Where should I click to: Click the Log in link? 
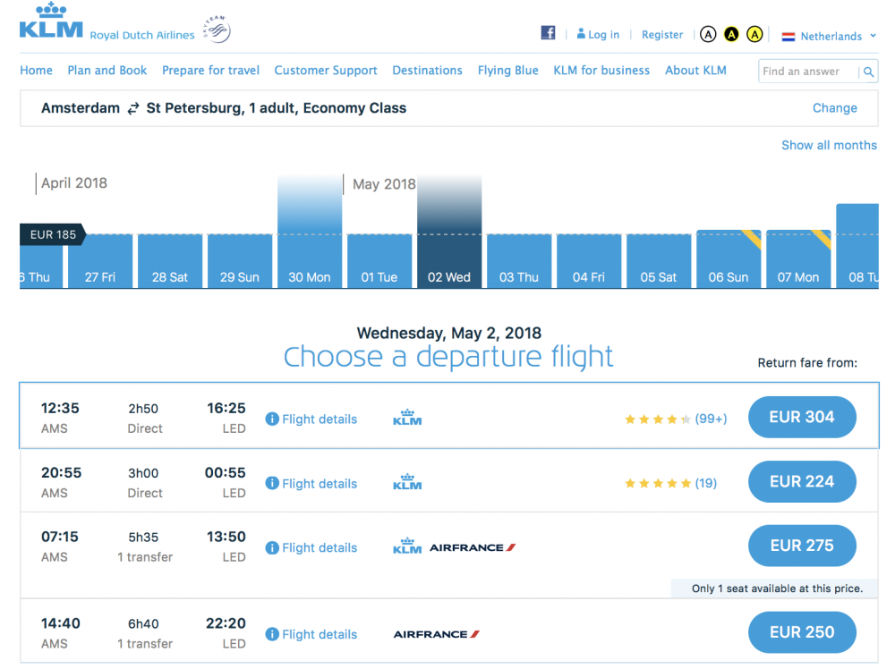[x=598, y=35]
